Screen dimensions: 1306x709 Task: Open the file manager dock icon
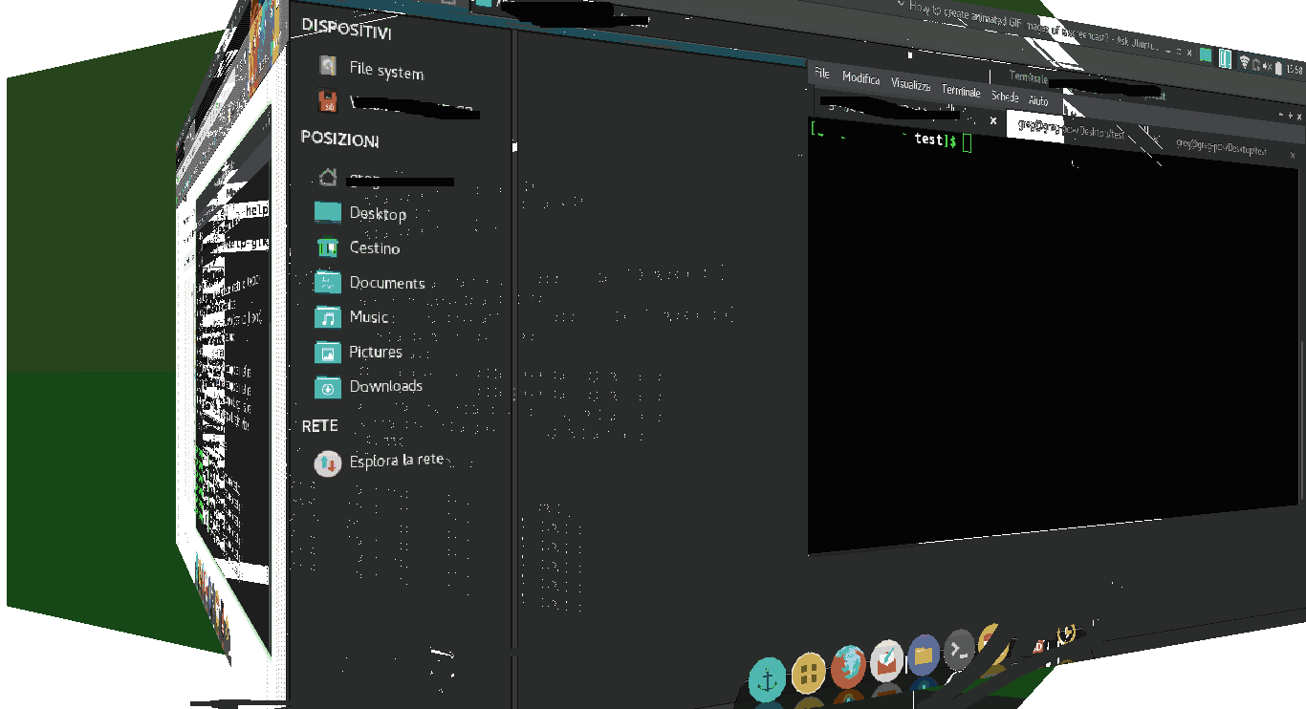point(924,655)
